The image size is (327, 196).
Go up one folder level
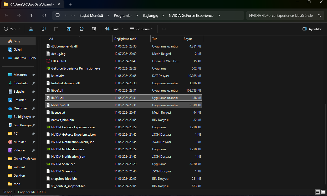pos(32,15)
